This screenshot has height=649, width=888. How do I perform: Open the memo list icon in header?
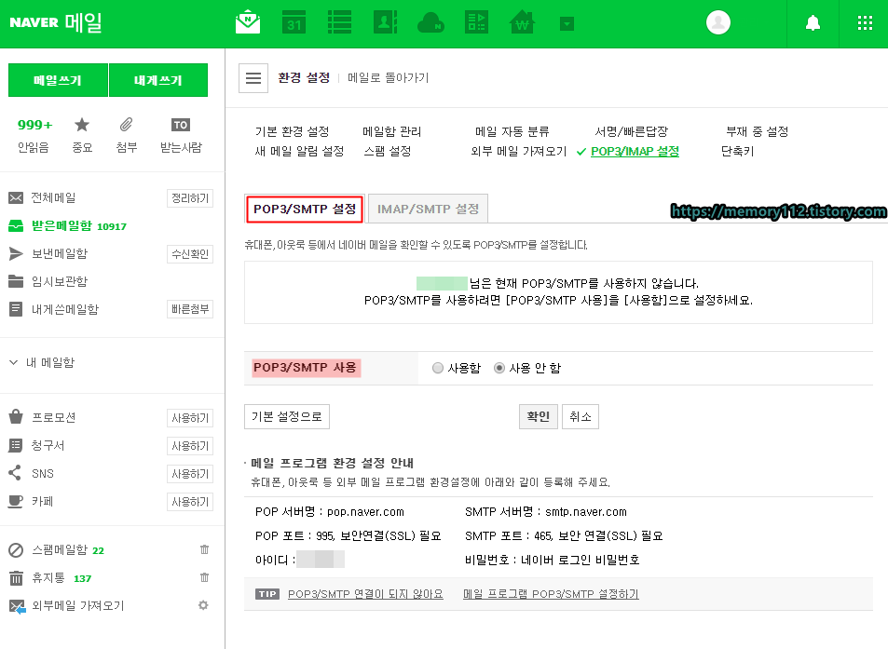point(340,22)
